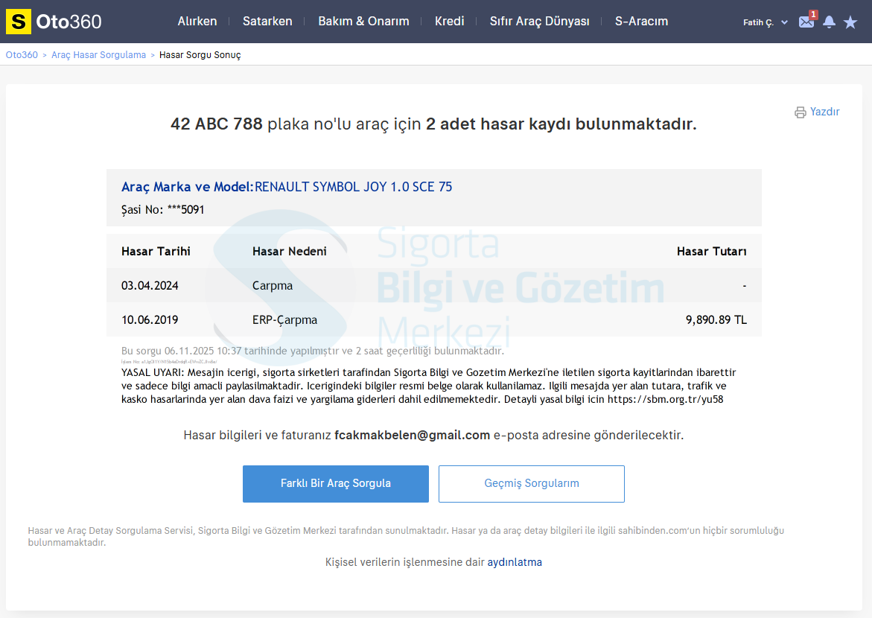This screenshot has height=618, width=872.
Task: Expand the Fatih Ç. account dropdown
Action: 765,22
